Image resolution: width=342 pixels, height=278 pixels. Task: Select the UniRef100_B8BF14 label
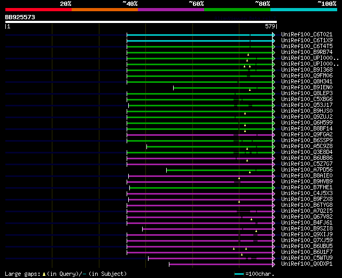pos(307,129)
